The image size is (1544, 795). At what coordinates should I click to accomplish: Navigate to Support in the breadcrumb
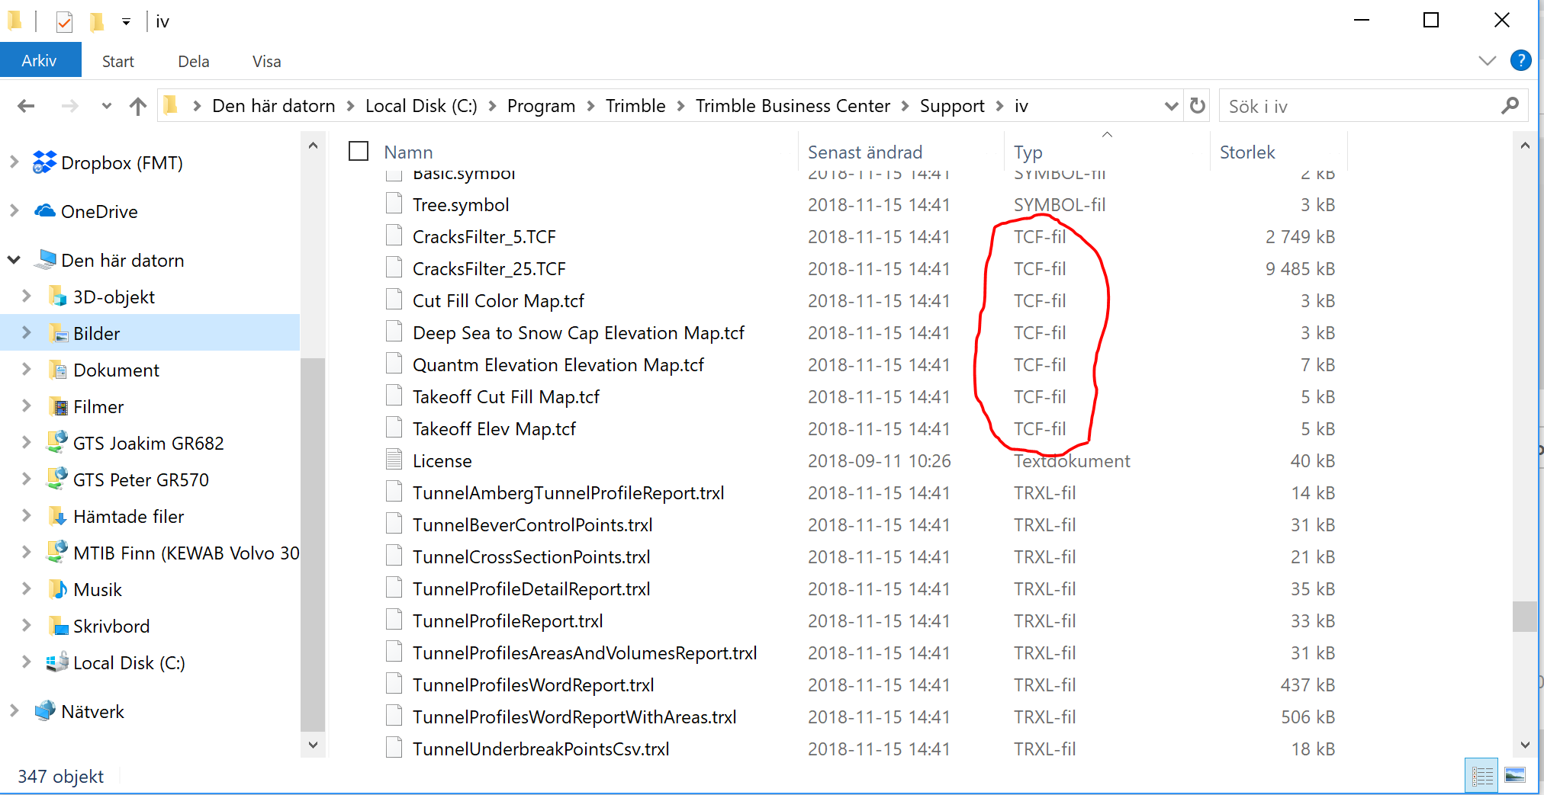952,106
